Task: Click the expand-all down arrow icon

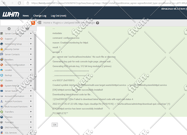Action: pos(27,29)
